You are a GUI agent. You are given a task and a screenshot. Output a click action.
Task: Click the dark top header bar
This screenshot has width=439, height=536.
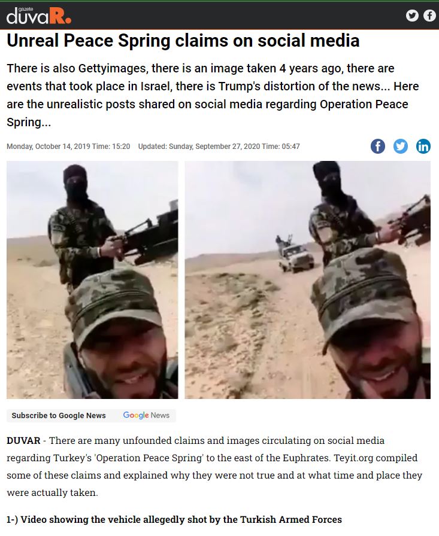pos(219,16)
